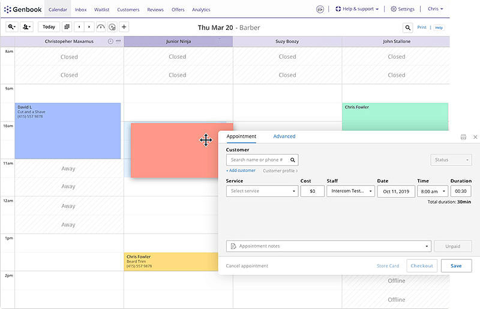Save the appointment
The width and height of the screenshot is (480, 309).
tap(456, 266)
